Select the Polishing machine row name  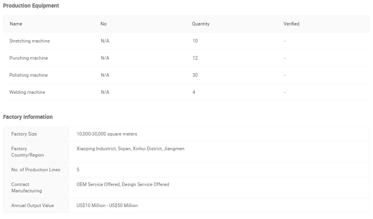29,75
